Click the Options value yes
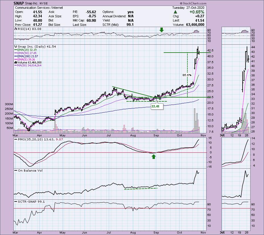 click(131, 12)
